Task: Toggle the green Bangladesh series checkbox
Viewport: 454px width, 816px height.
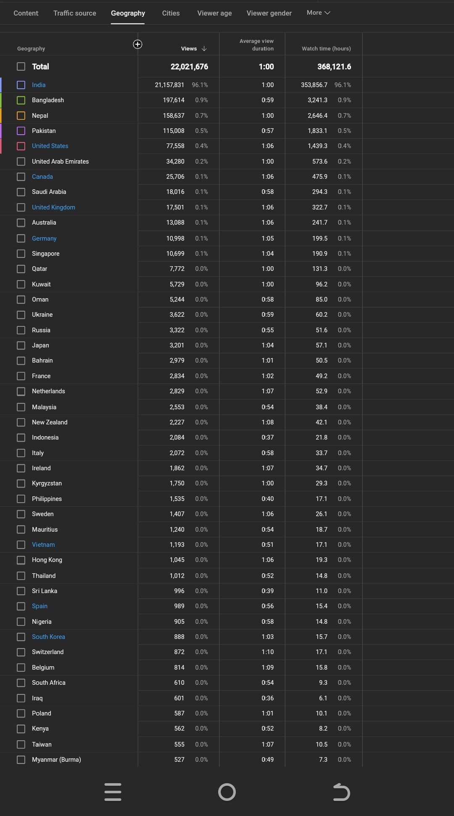Action: [21, 100]
